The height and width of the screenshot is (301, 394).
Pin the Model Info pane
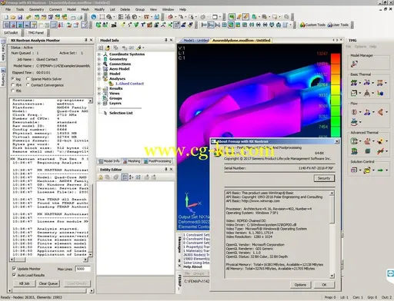point(166,40)
